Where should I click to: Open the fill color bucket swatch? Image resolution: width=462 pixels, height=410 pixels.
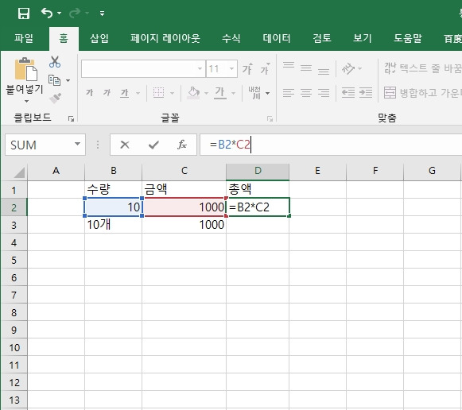(193, 93)
